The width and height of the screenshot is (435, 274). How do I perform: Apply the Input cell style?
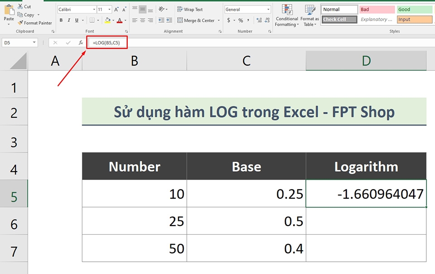tap(415, 19)
